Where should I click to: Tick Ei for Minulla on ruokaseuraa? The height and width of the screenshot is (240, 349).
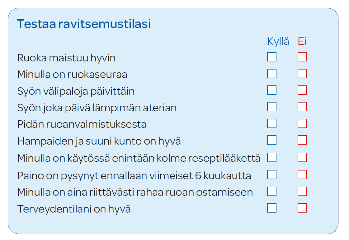click(x=302, y=74)
